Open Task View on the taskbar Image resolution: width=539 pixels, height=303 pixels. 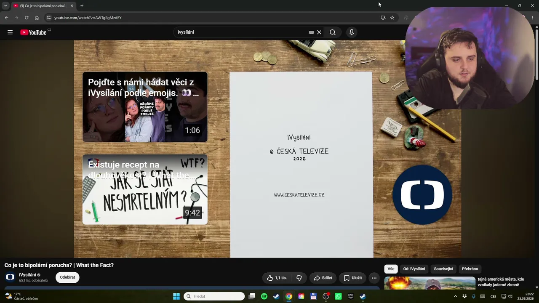(252, 296)
